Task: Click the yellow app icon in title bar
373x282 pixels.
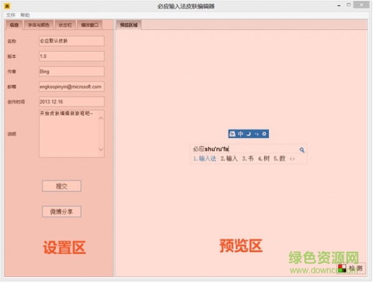Action: click(x=7, y=6)
